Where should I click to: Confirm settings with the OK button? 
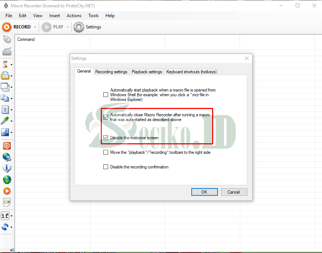pos(204,192)
